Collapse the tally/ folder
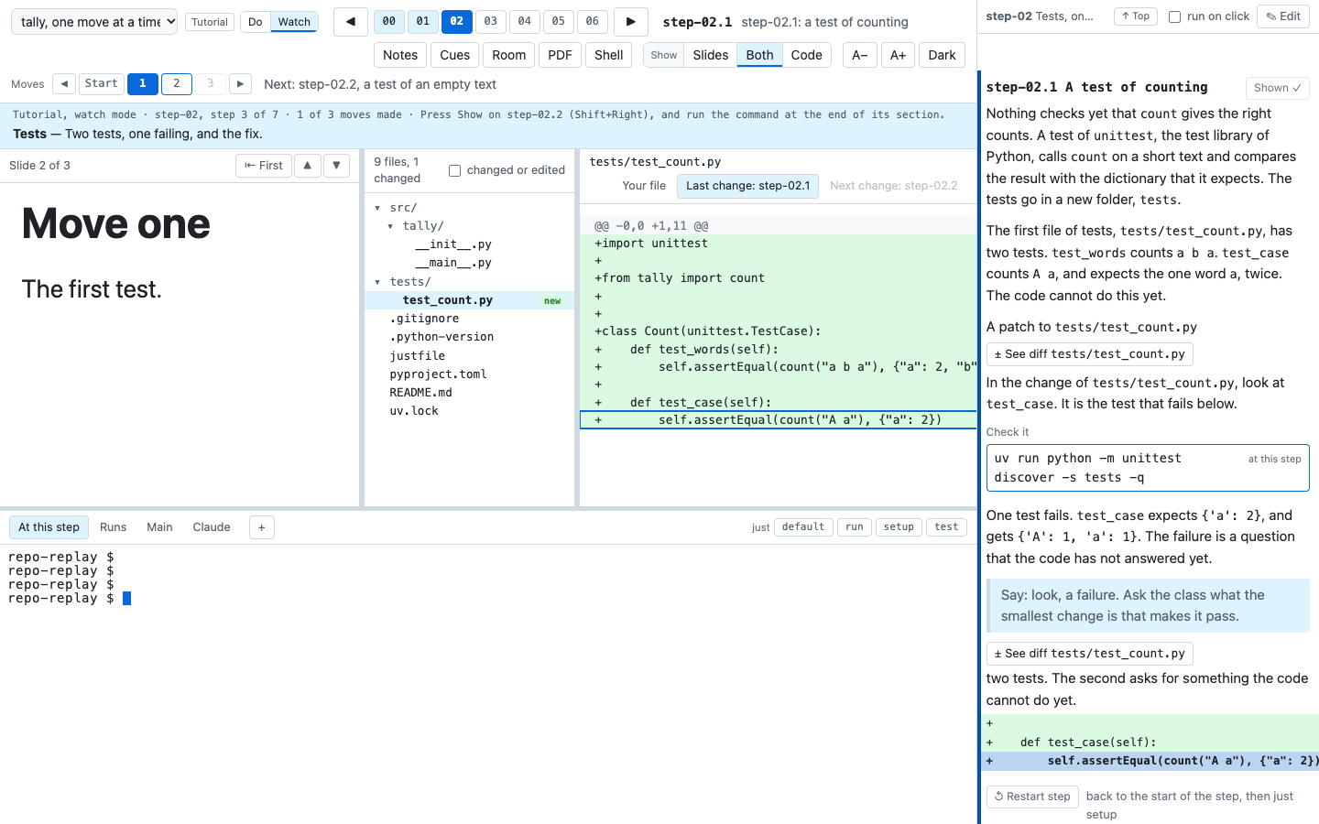Screen dimensions: 1319x824 point(390,226)
